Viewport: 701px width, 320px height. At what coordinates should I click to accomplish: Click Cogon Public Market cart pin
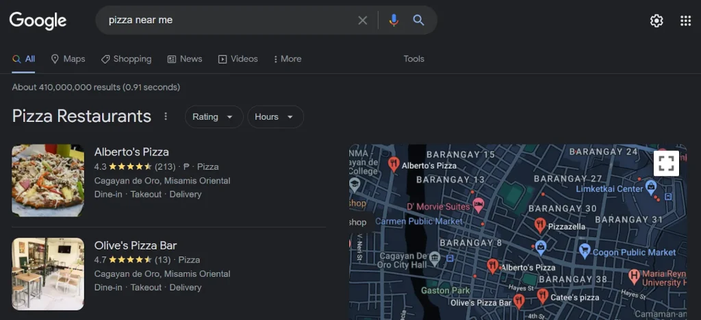[x=585, y=251]
